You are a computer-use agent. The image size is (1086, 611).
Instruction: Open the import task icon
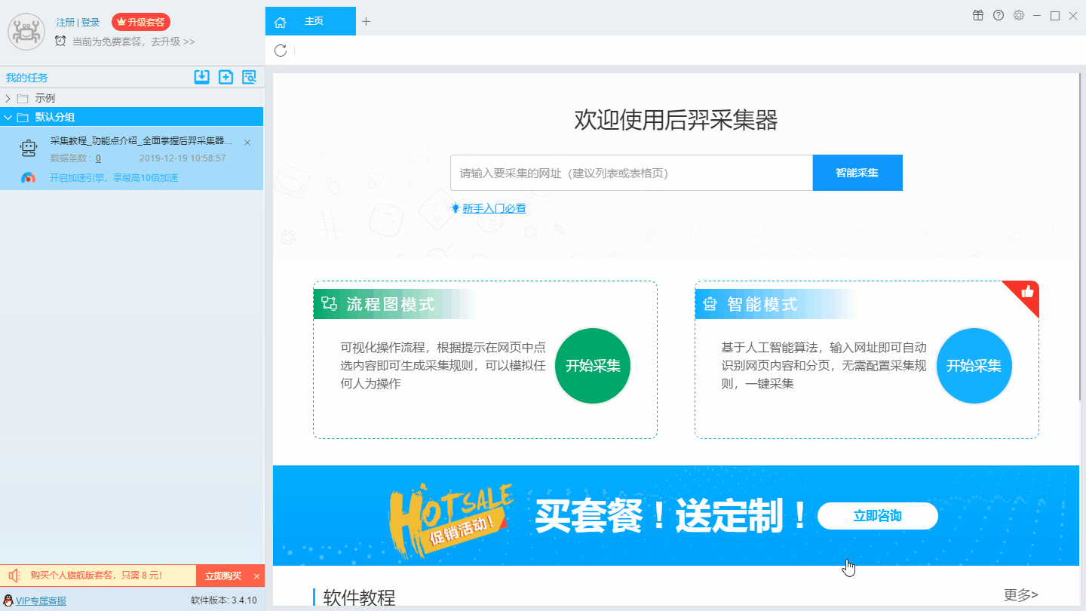(x=201, y=76)
